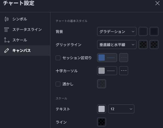Close the チャート設定 dialog

point(157,3)
